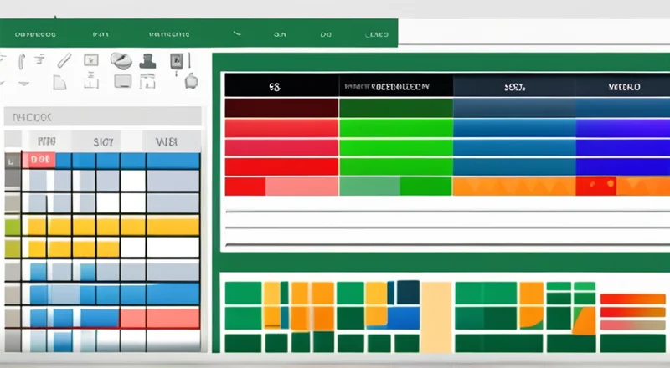Image resolution: width=670 pixels, height=368 pixels.
Task: Open the first ribbon tab on the left
Action: (34, 35)
